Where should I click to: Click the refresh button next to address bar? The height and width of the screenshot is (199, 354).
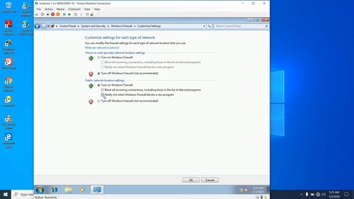[209, 26]
